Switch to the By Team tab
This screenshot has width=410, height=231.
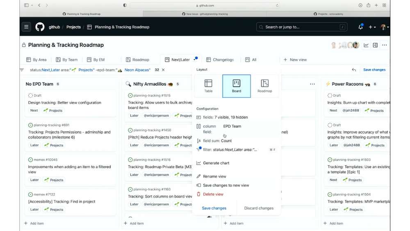67,59
